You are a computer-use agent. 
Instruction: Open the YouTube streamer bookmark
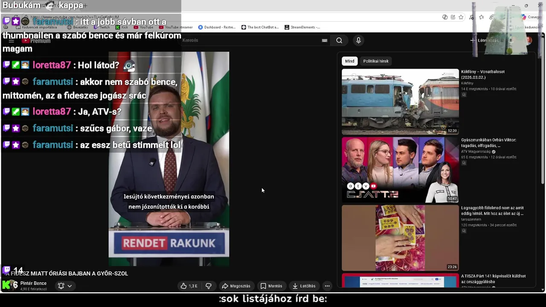(x=175, y=27)
